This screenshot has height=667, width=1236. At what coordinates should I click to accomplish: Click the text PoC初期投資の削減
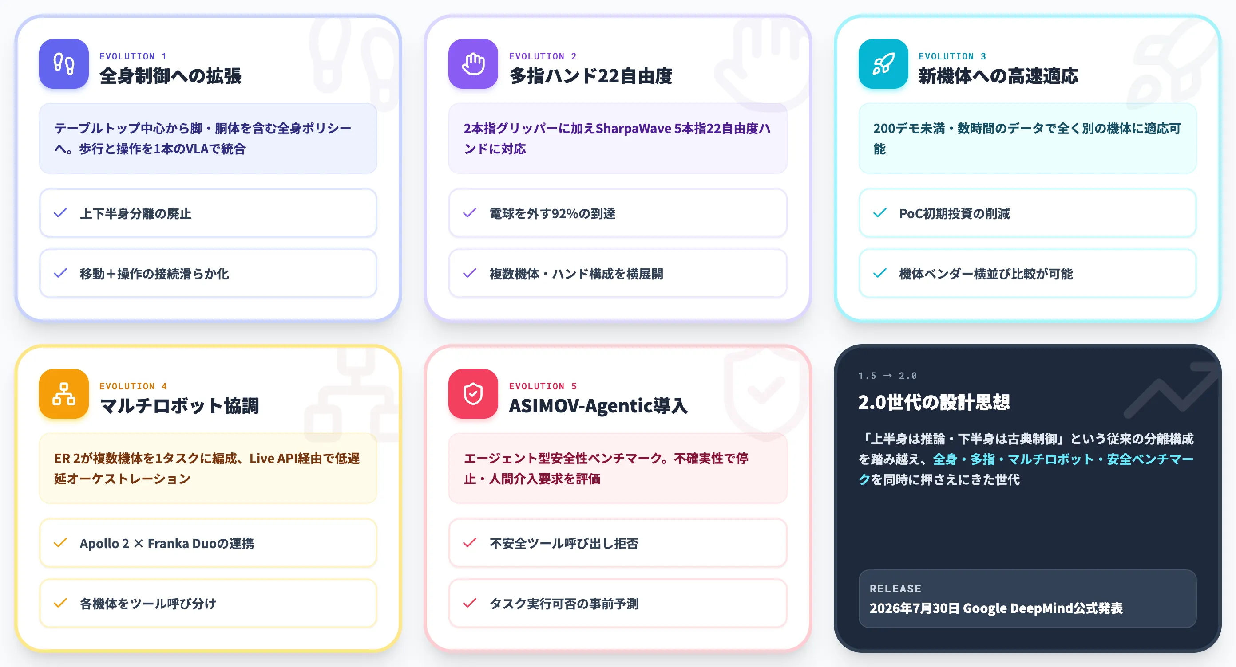955,213
